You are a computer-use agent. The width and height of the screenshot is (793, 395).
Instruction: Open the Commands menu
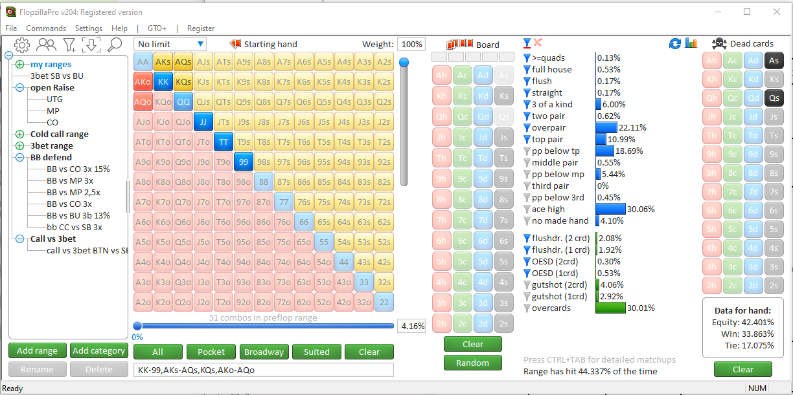tap(46, 28)
